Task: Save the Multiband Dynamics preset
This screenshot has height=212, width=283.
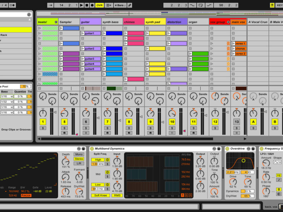Action: (219, 149)
